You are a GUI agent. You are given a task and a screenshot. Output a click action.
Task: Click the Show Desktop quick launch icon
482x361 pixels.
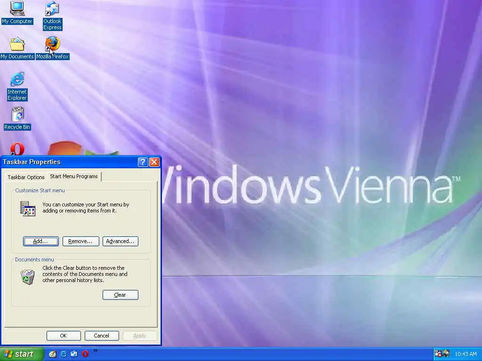click(x=53, y=354)
